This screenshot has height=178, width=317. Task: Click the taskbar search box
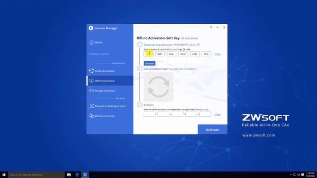(x=36, y=175)
